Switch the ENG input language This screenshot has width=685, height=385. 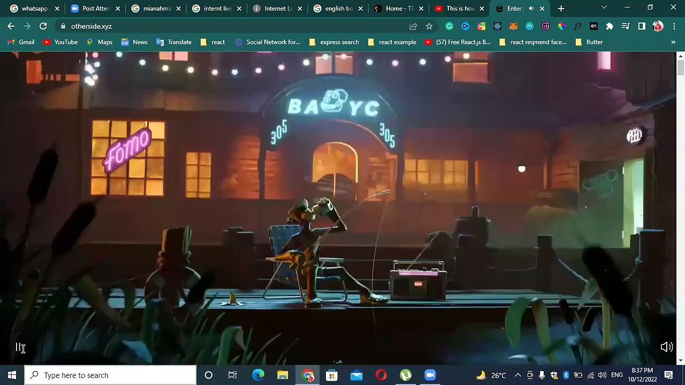tap(617, 375)
